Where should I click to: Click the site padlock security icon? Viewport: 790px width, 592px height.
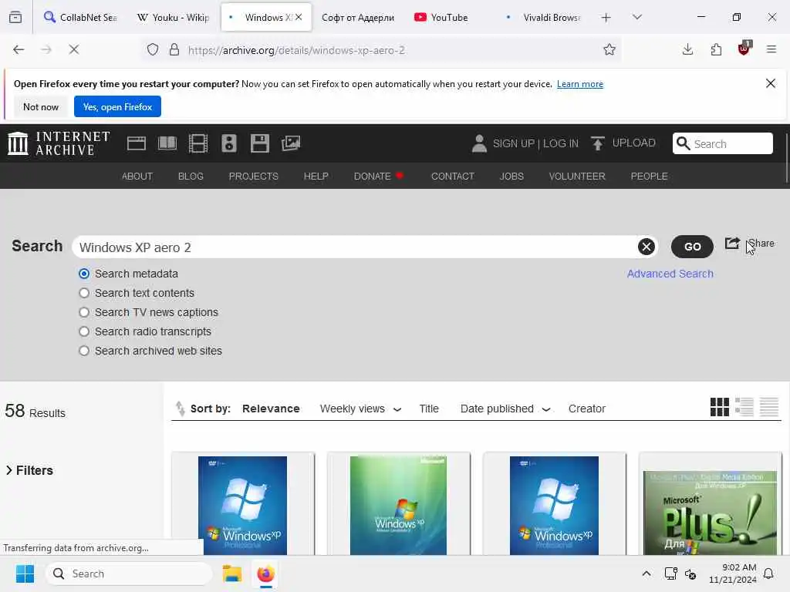174,49
